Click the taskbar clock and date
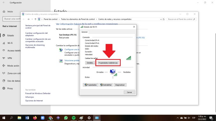 pos(202,118)
